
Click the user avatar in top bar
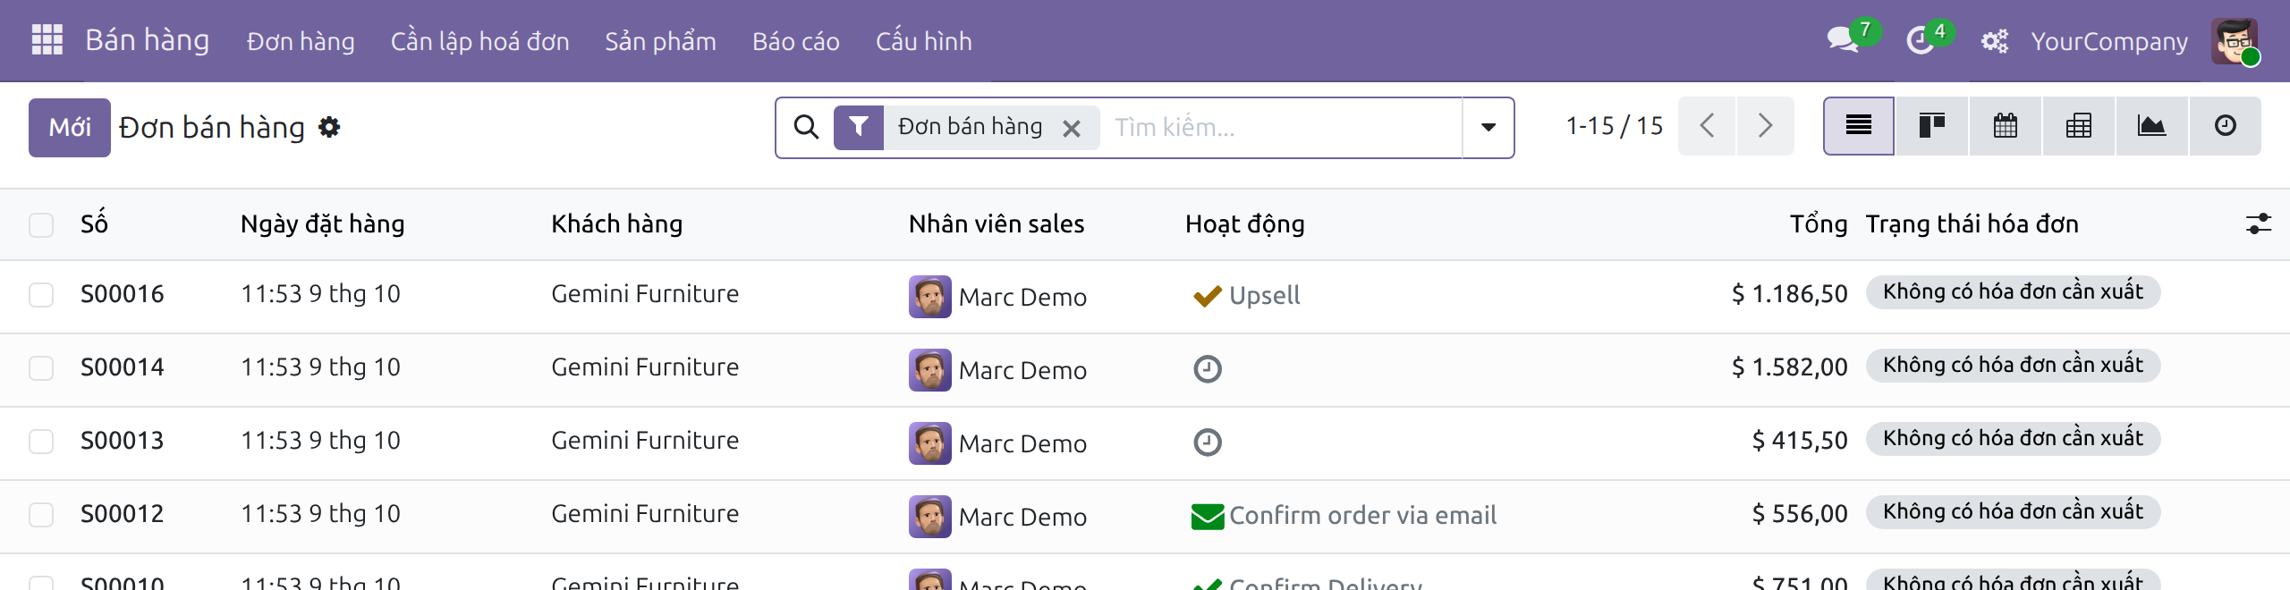point(2235,41)
